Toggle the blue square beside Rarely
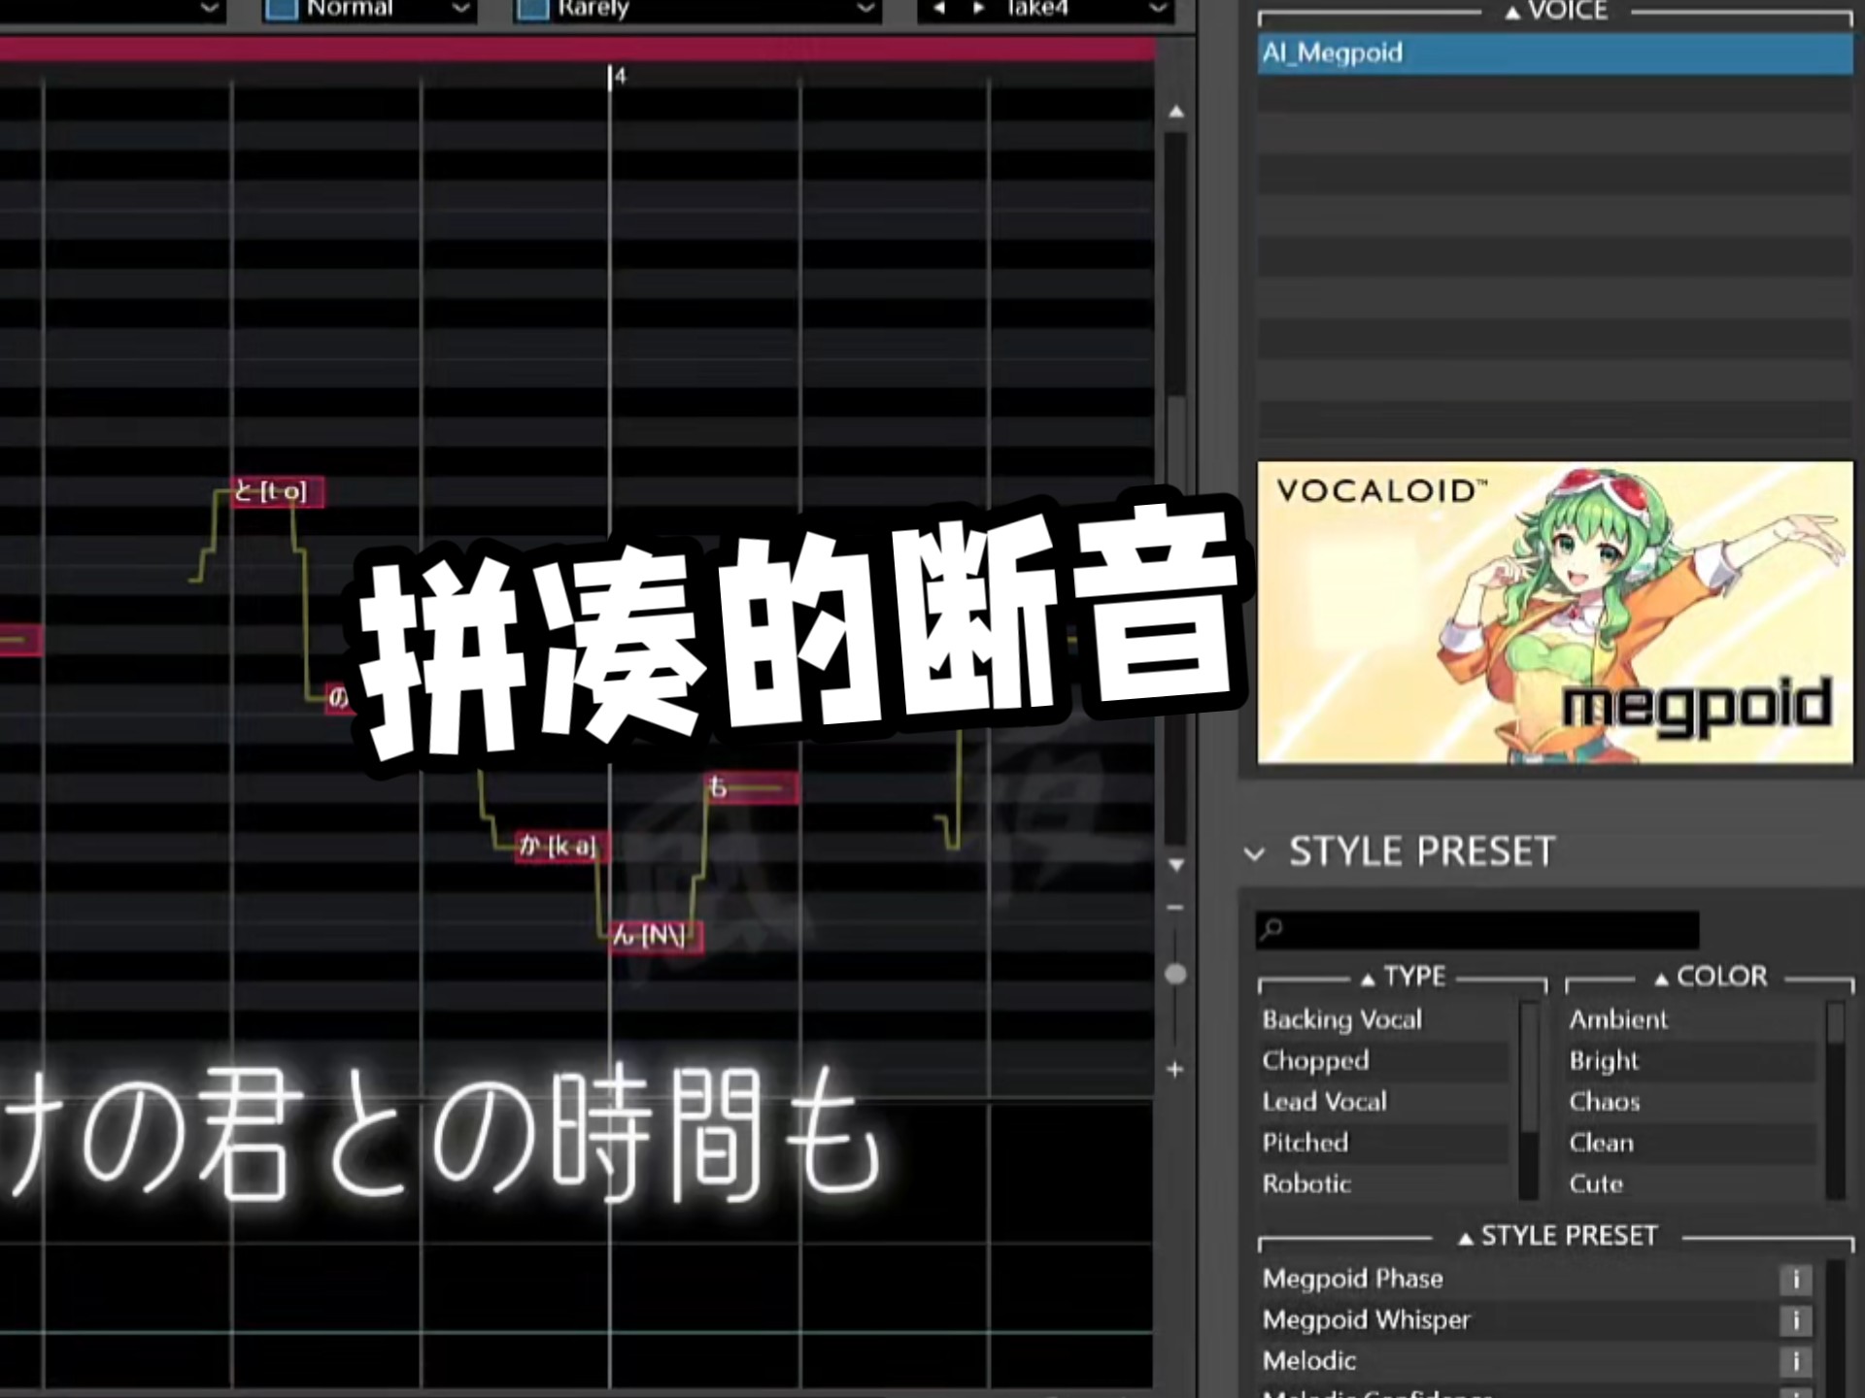Viewport: 1865px width, 1398px height. point(531,10)
